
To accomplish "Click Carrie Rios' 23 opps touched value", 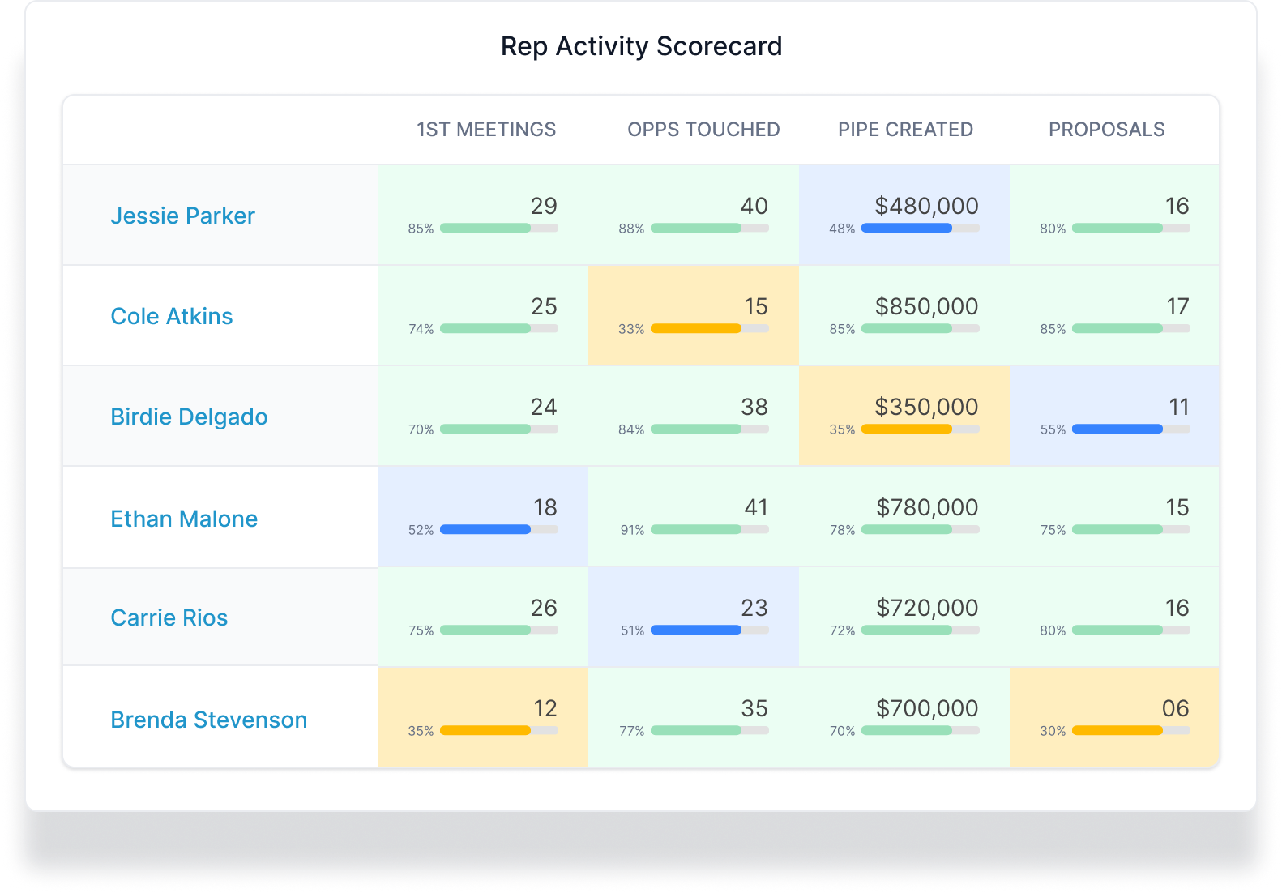I will 754,609.
